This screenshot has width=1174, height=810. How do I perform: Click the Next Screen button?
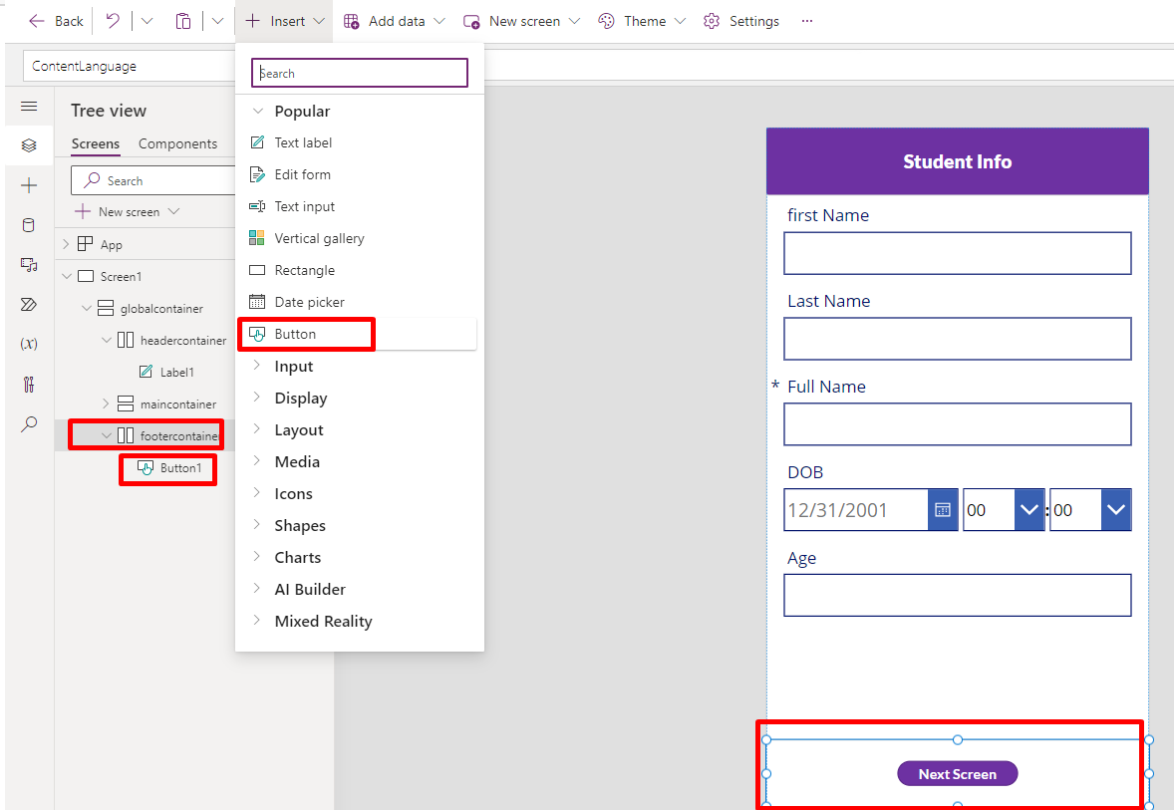pyautogui.click(x=957, y=774)
